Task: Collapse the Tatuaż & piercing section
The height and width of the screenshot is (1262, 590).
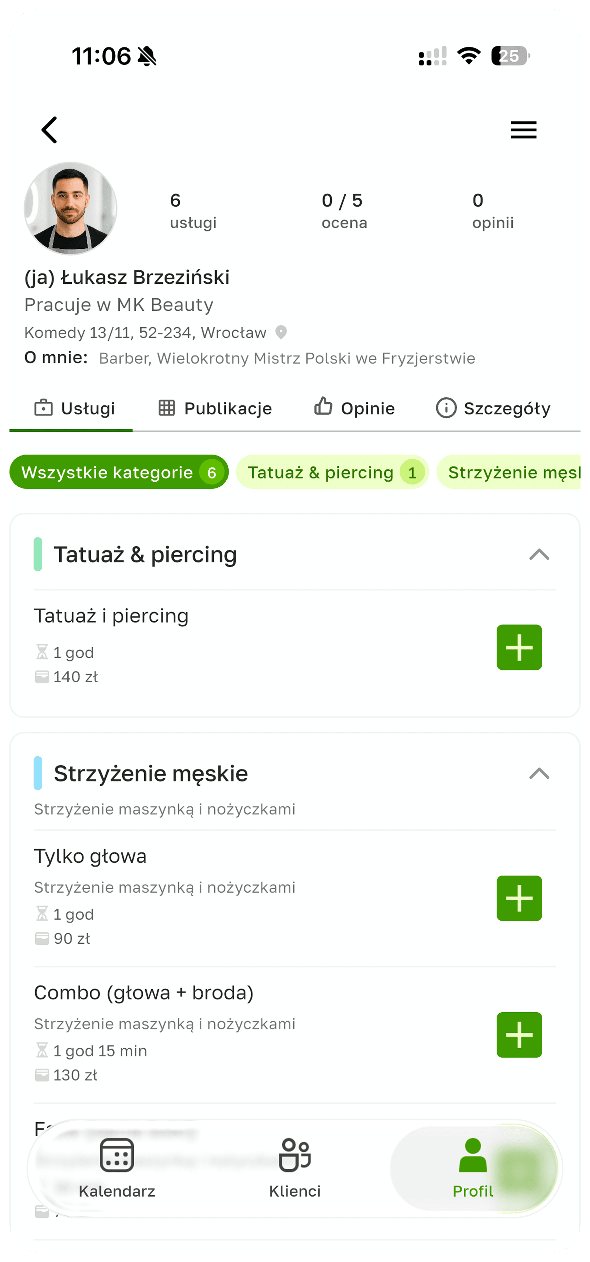Action: 539,555
